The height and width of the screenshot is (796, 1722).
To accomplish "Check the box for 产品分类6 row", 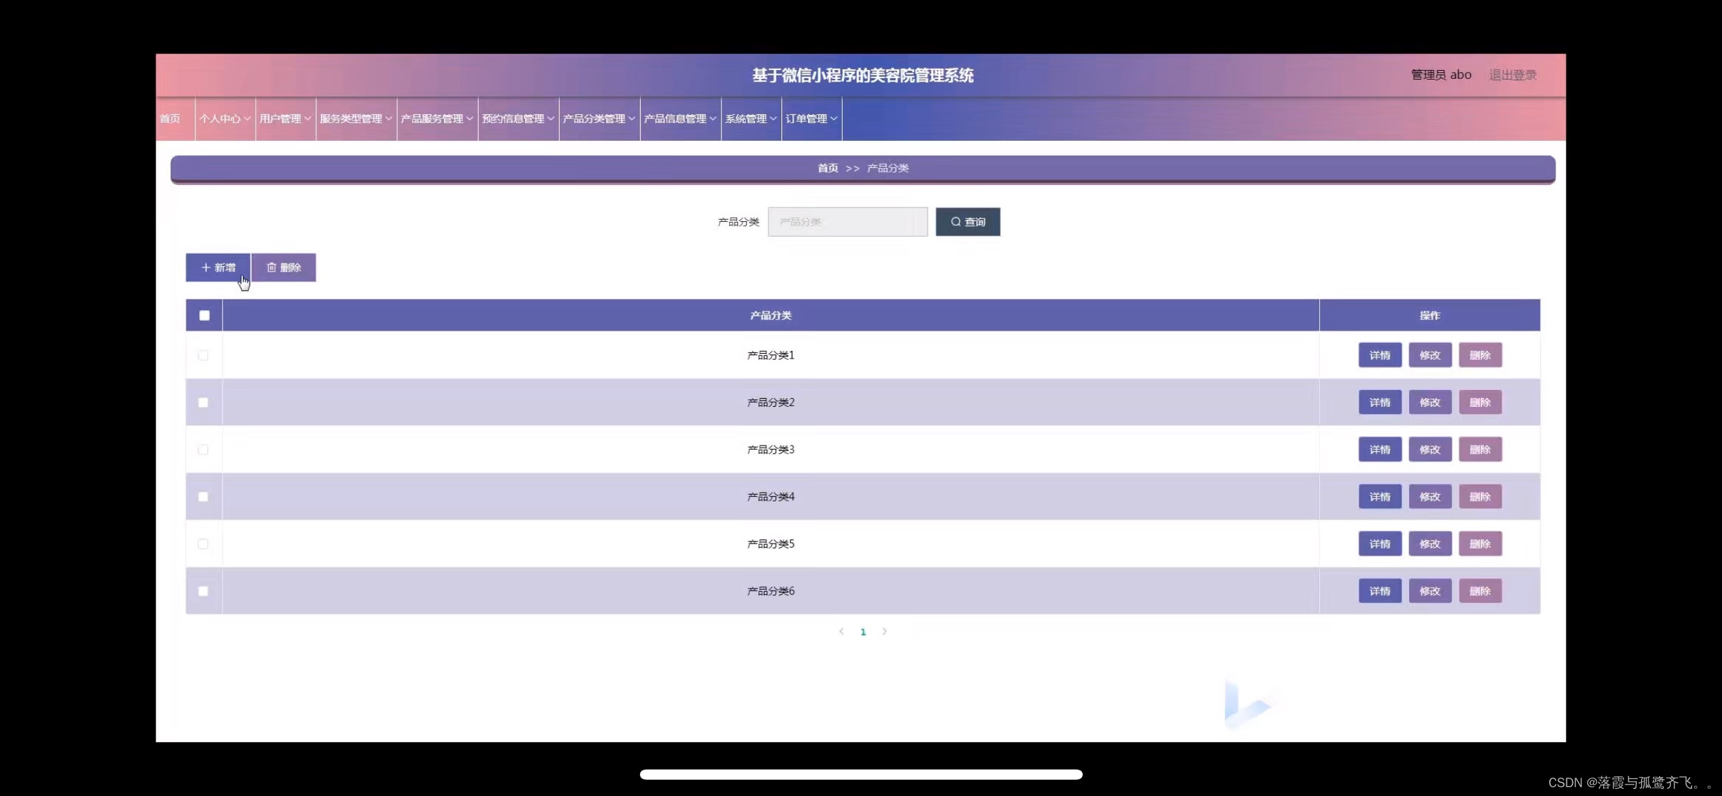I will coord(203,591).
